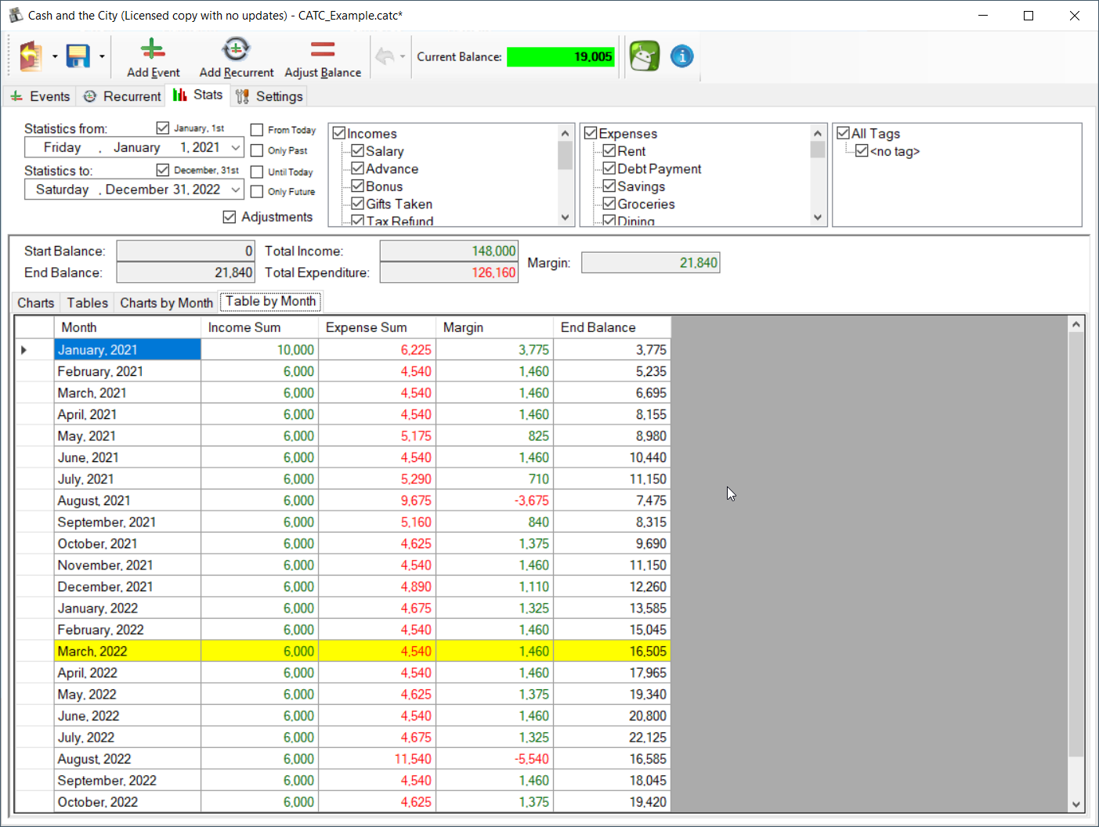The height and width of the screenshot is (827, 1099).
Task: Click the Total Expenditure value field
Action: point(449,273)
